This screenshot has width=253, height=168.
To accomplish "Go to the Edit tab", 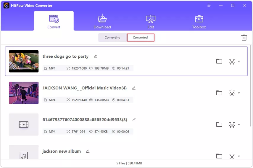I will pos(151,22).
